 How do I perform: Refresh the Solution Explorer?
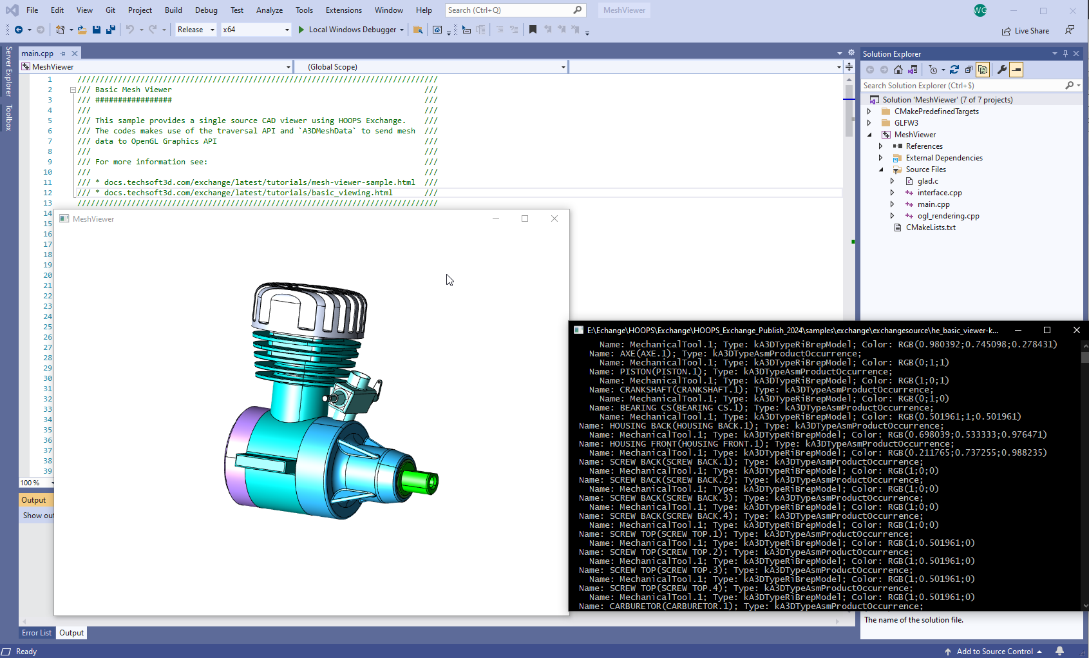tap(954, 70)
